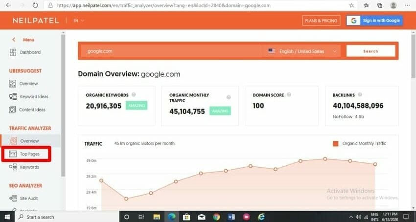Click the taskbar search box
This screenshot has height=222, width=416.
coord(67,217)
